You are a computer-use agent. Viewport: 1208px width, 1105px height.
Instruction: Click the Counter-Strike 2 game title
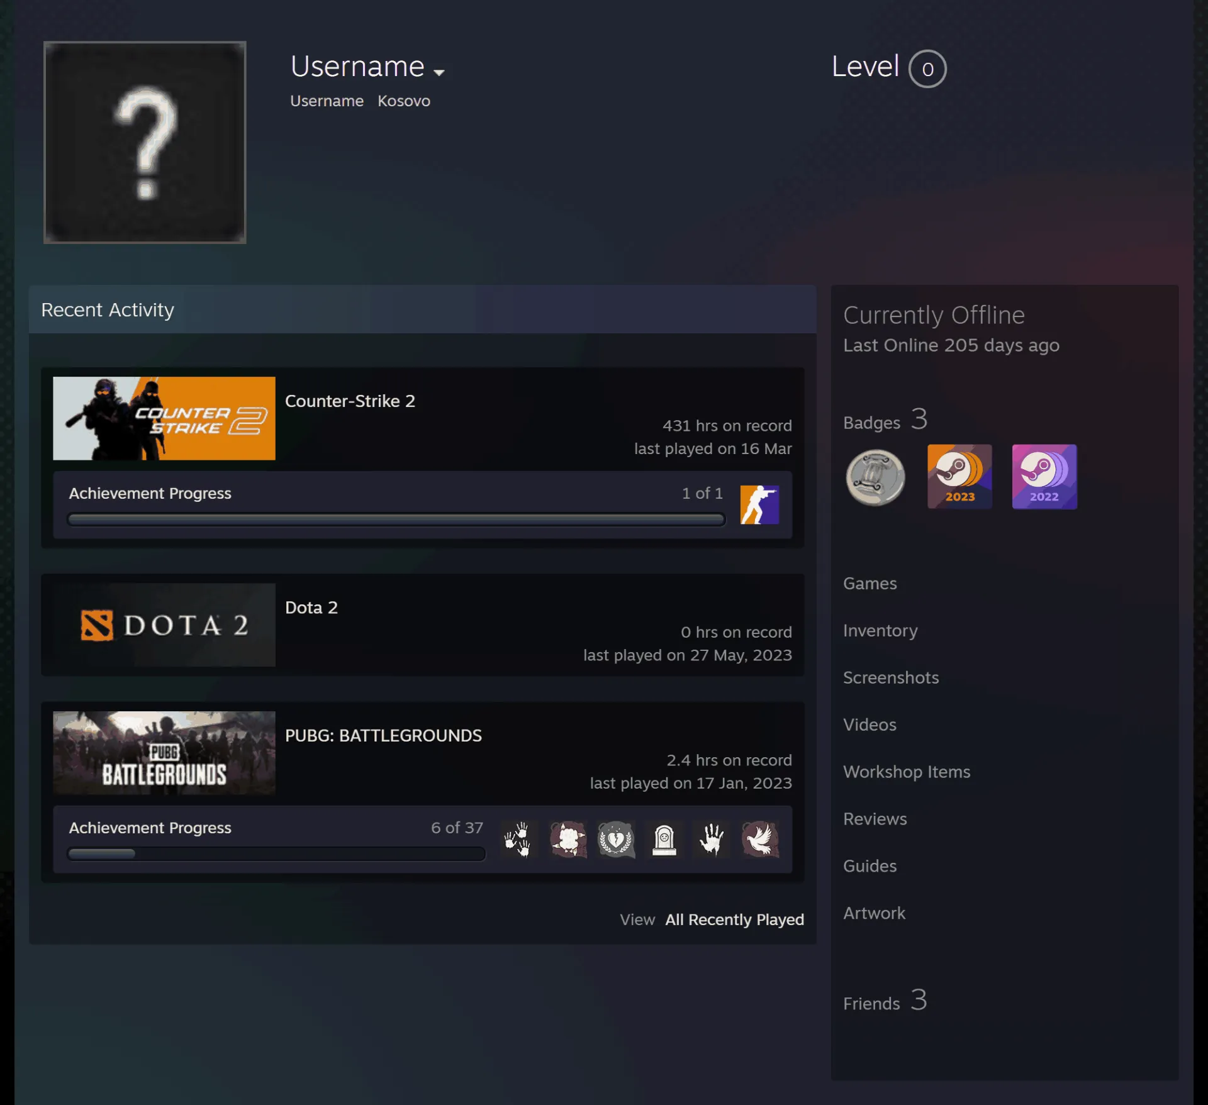pyautogui.click(x=350, y=401)
